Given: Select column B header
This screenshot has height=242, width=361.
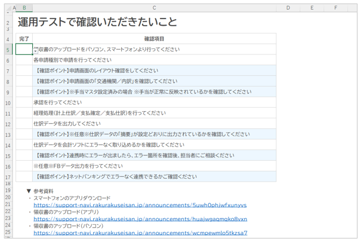Looking at the screenshot, I should coord(24,8).
